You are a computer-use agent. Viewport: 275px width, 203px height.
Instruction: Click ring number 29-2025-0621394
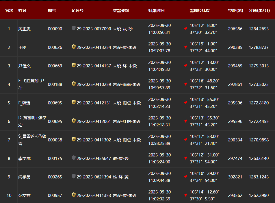94,177
